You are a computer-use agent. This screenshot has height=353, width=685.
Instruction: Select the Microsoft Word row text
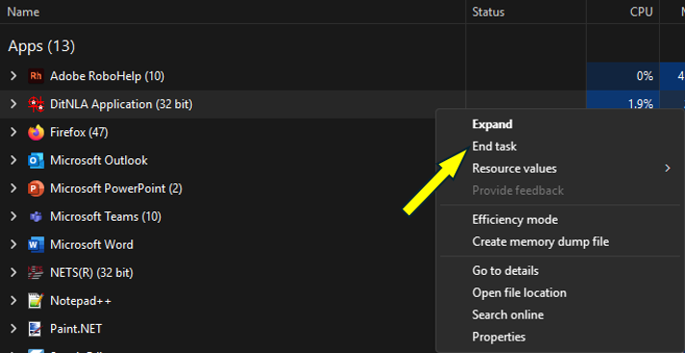pos(92,245)
